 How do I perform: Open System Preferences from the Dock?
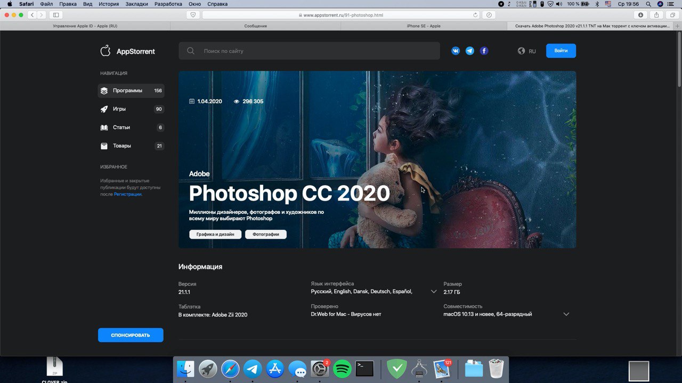click(320, 369)
